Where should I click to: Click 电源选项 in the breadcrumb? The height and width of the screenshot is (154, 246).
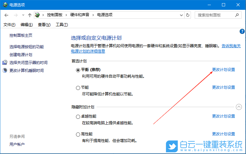pyautogui.click(x=105, y=15)
